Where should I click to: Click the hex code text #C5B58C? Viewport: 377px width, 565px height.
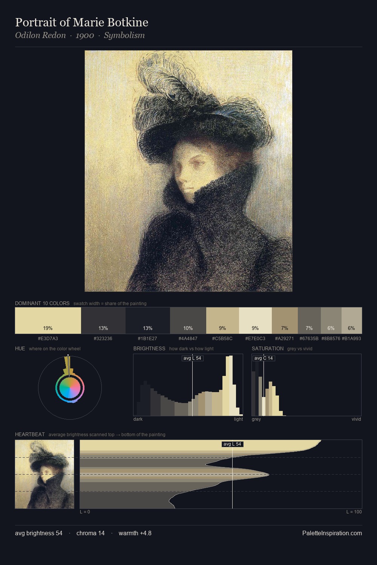click(x=222, y=339)
